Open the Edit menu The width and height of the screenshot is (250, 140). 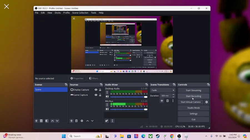(43, 13)
